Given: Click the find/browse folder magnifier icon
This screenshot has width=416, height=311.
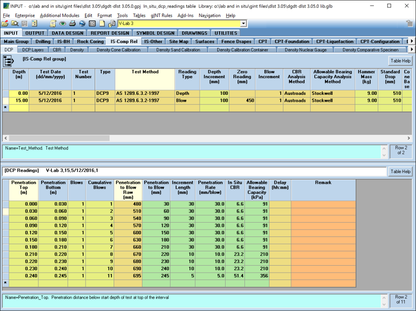Looking at the screenshot, I should click(x=14, y=24).
